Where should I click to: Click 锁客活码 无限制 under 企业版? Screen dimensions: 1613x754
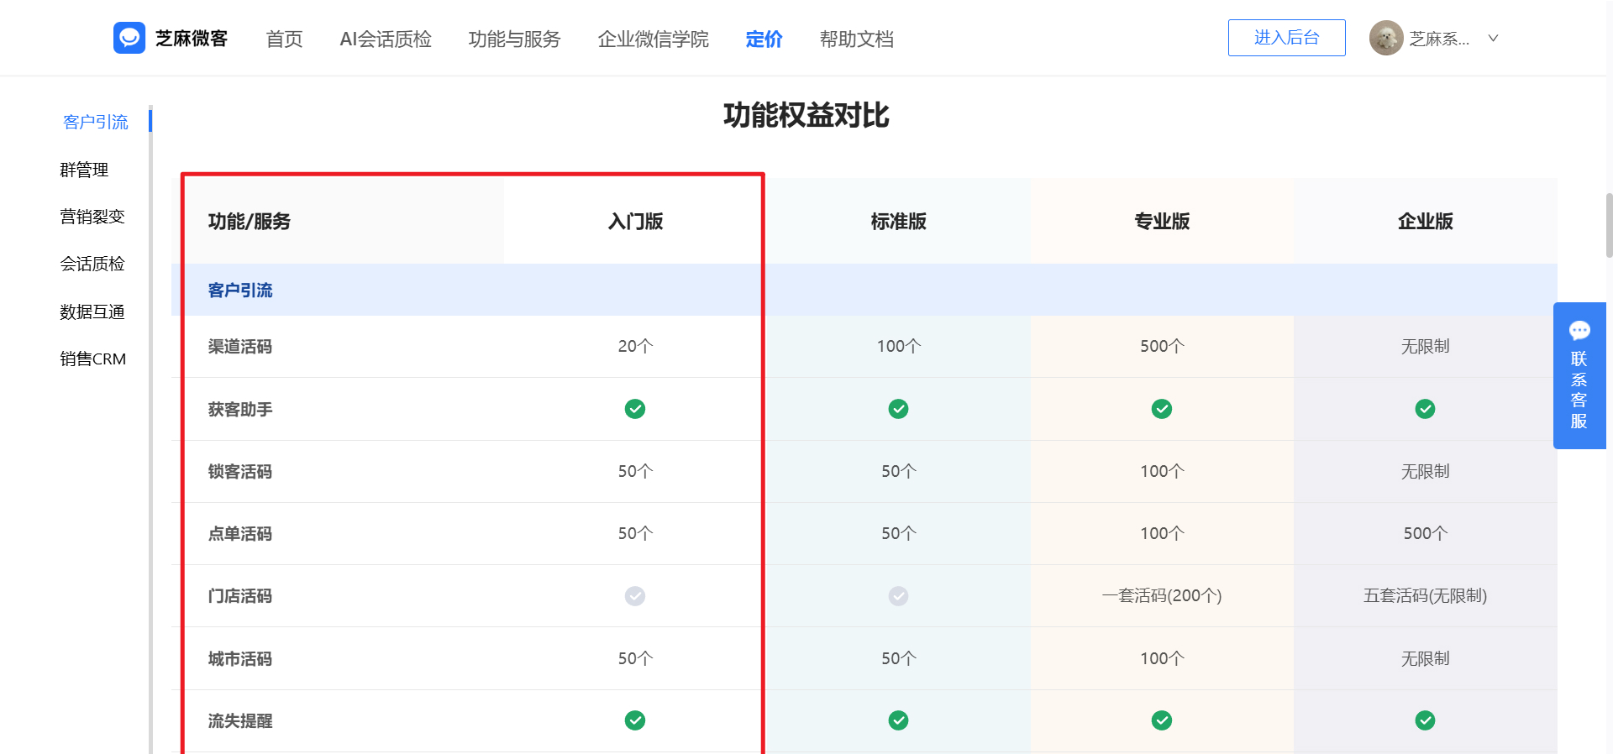coord(1425,471)
